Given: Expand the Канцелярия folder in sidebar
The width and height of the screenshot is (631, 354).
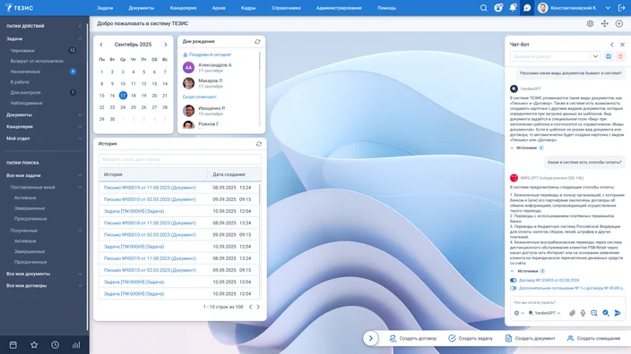Looking at the screenshot, I should [x=80, y=126].
